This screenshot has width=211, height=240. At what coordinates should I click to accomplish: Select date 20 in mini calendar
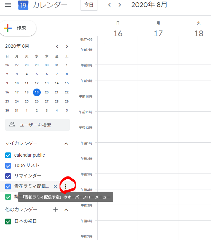[x=47, y=92]
